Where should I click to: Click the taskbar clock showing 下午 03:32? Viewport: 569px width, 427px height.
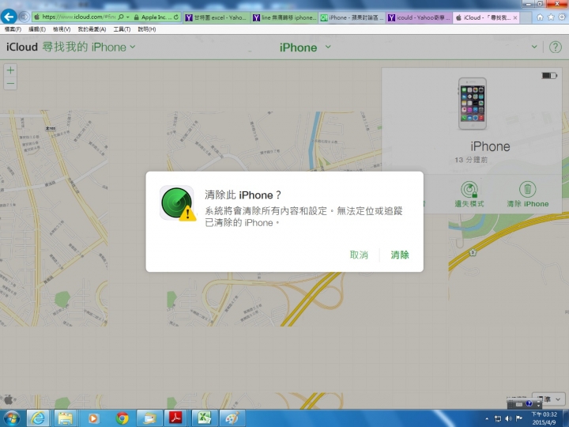click(544, 418)
